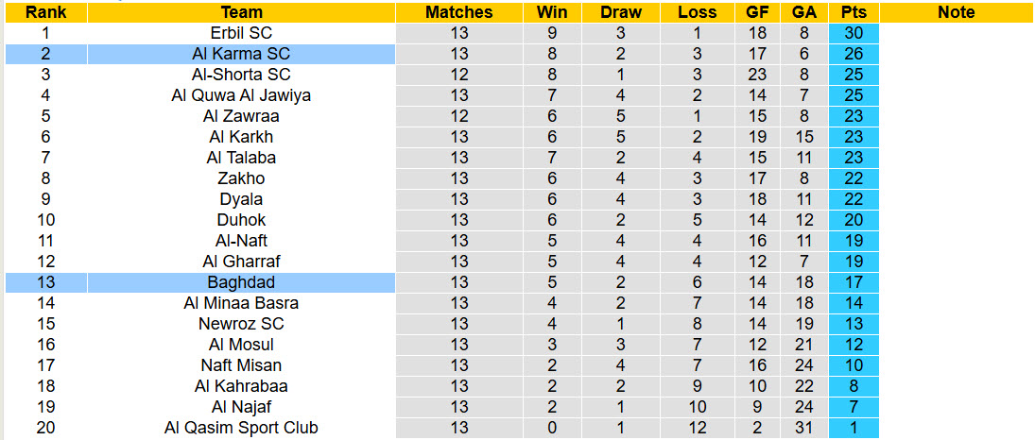The height and width of the screenshot is (440, 1035).
Task: Open the Al-Shorta SC team name
Action: pos(241,75)
